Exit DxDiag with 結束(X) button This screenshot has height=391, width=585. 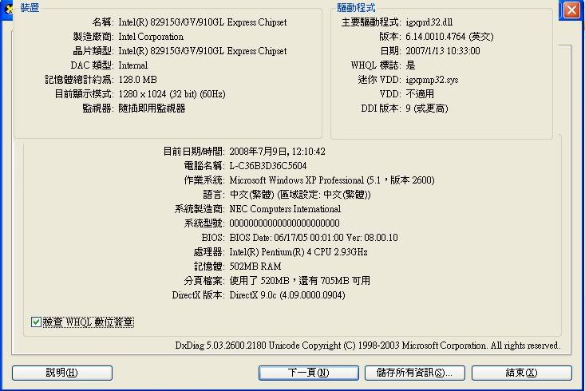[522, 373]
